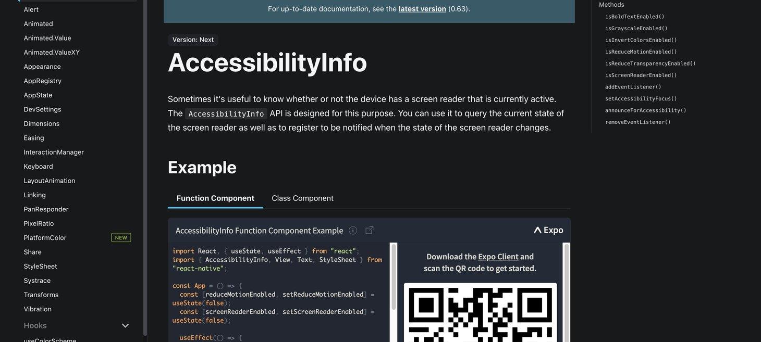Viewport: 761px width, 342px height.
Task: Follow the latest version link
Action: point(422,9)
